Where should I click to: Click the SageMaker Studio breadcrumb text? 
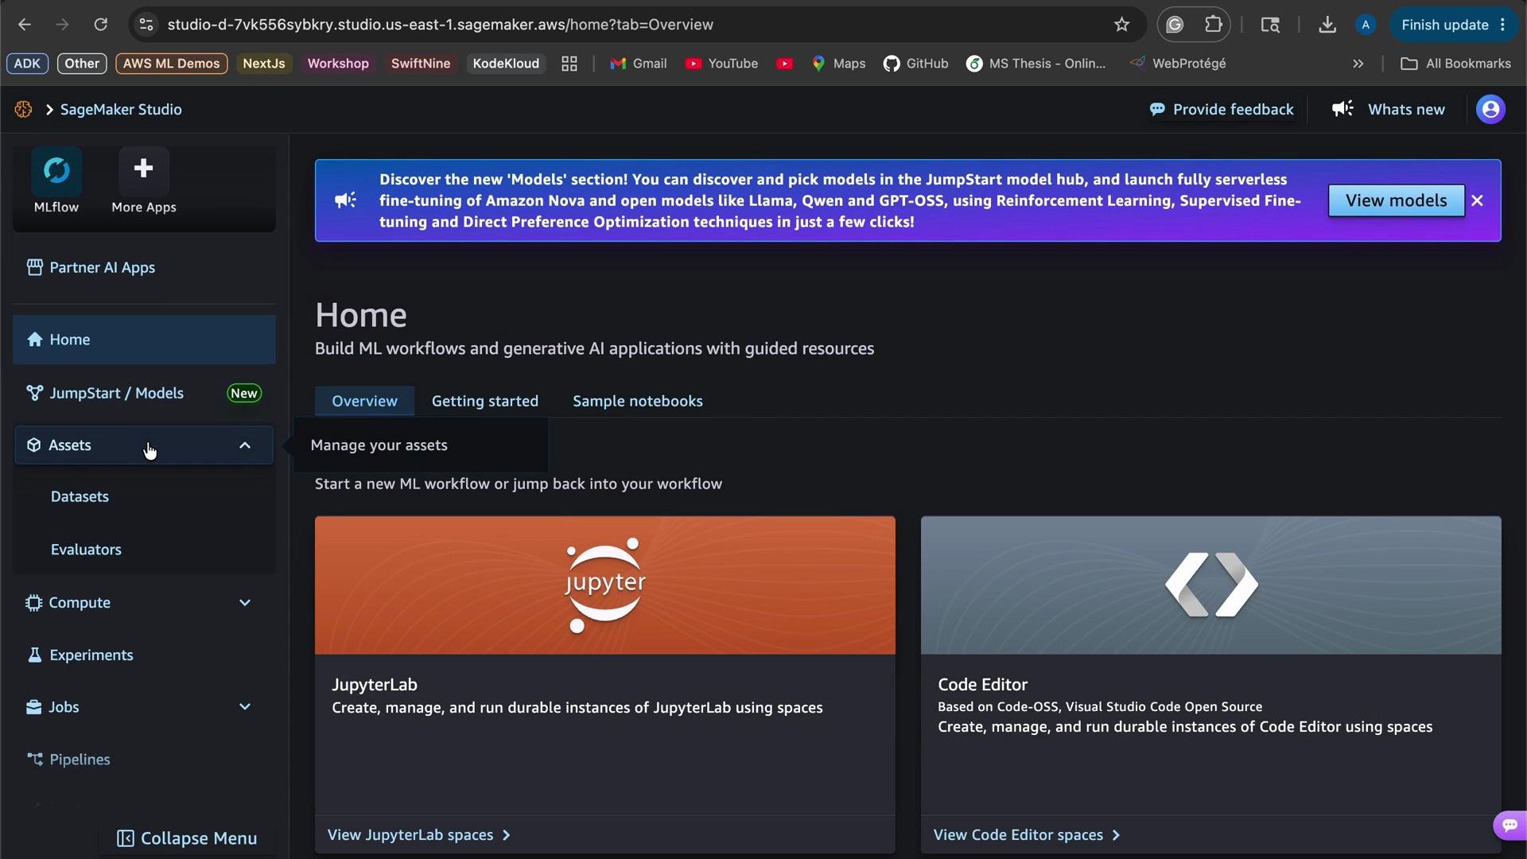(x=121, y=109)
